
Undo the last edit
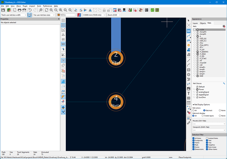click(x=30, y=10)
